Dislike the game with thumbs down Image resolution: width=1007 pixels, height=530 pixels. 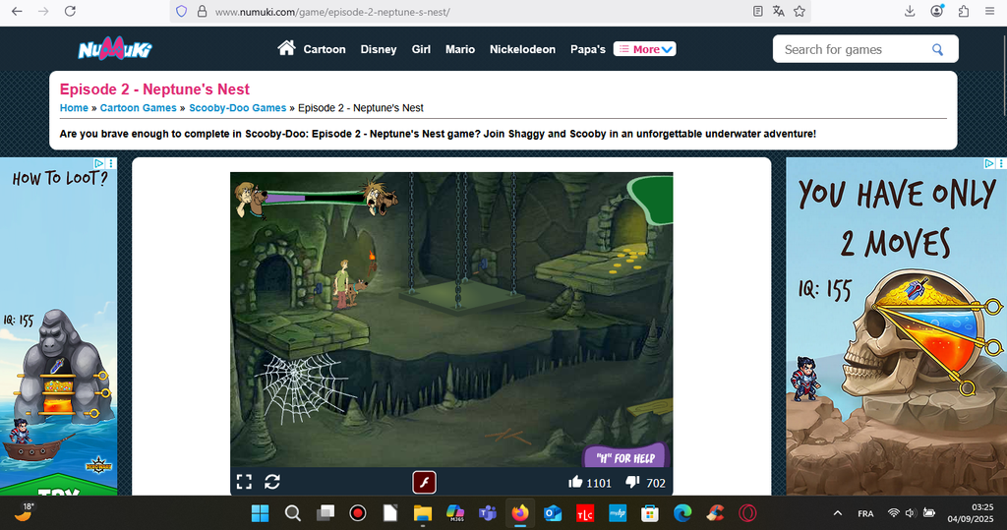coord(632,482)
